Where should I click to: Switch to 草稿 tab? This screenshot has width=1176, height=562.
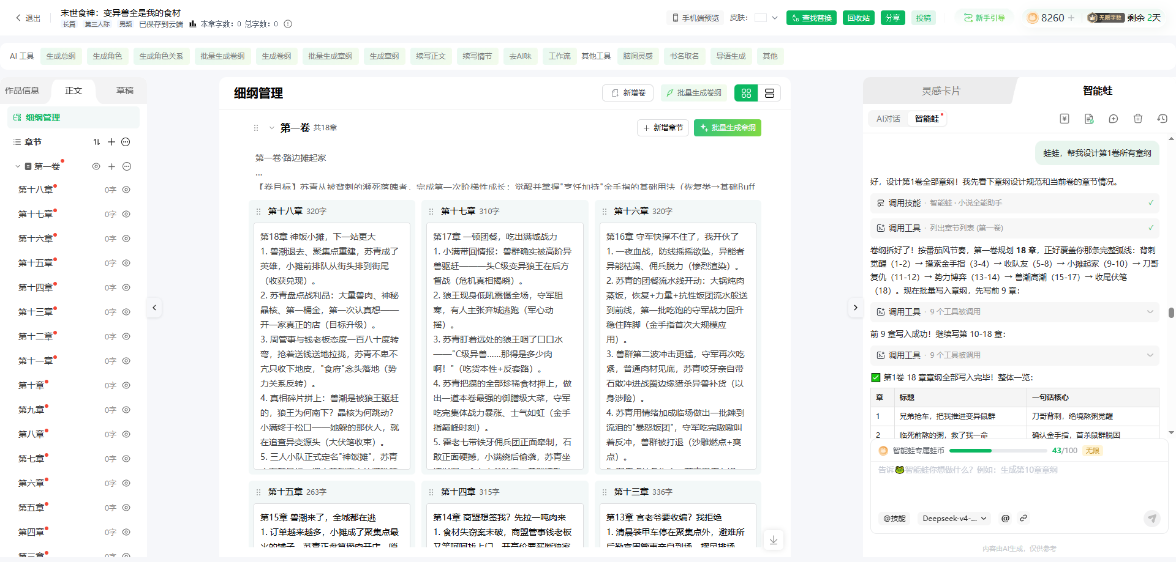(x=125, y=91)
